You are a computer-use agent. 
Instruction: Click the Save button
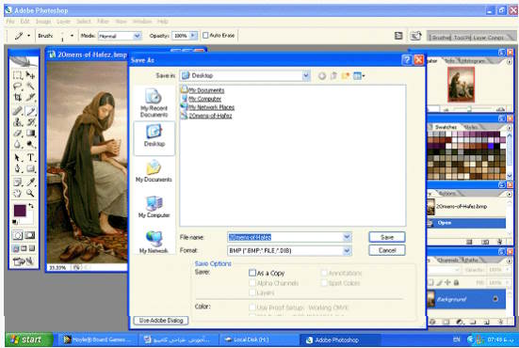pos(386,237)
